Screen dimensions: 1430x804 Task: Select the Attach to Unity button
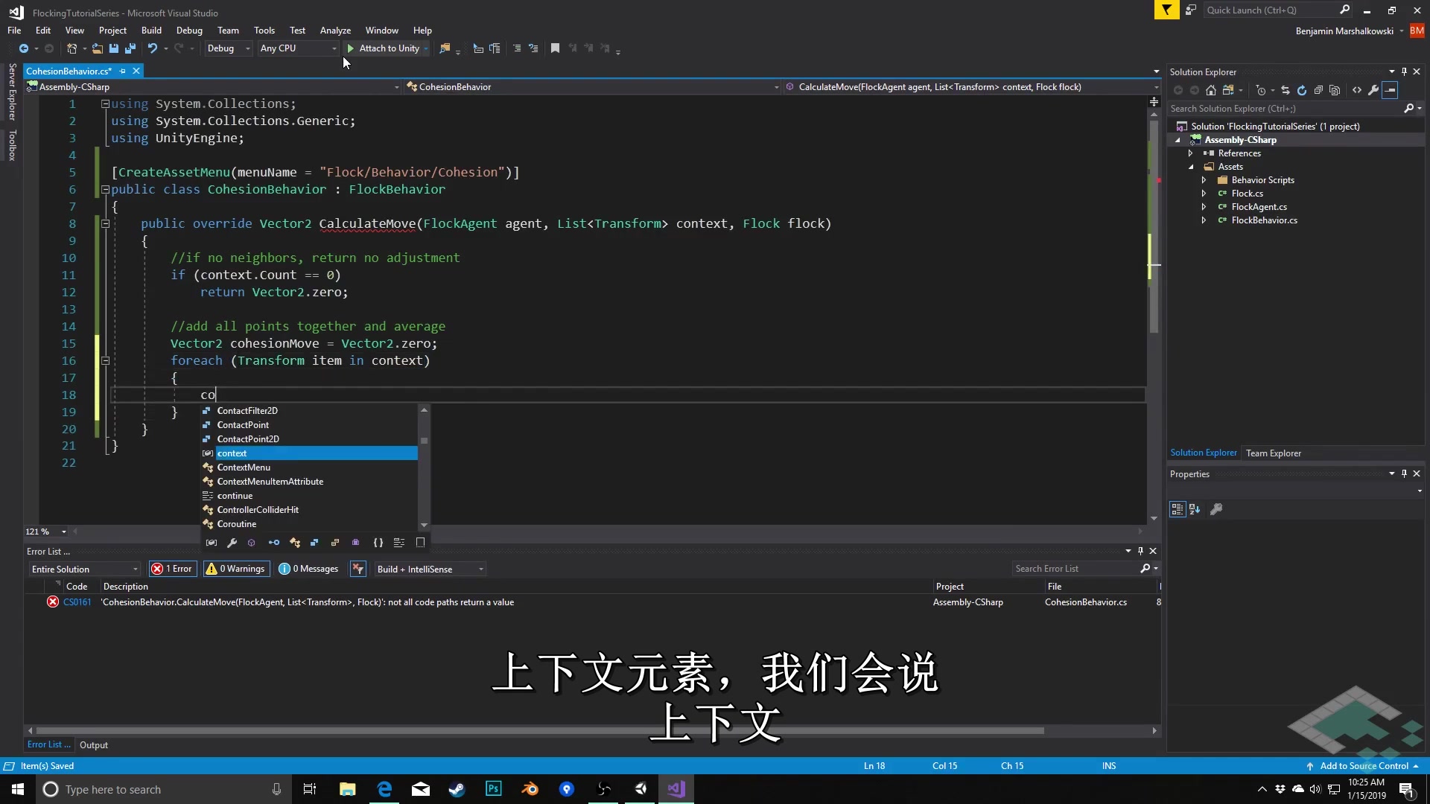coord(387,48)
